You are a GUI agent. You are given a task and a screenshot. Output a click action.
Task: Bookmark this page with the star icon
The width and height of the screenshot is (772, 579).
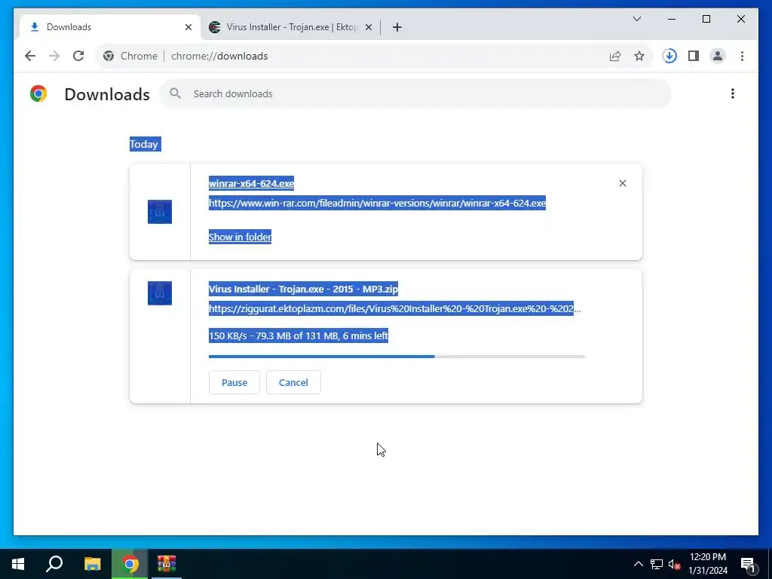[x=639, y=56]
